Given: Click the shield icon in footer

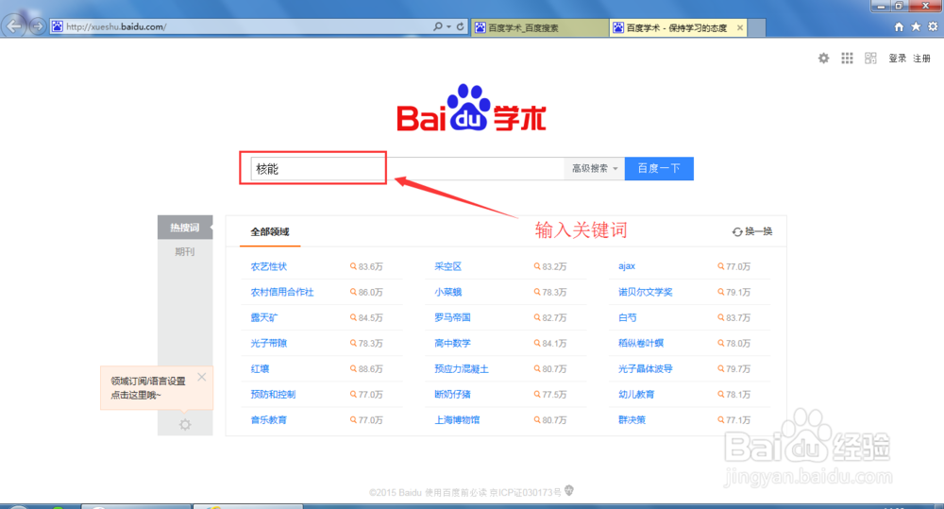Looking at the screenshot, I should click(569, 491).
